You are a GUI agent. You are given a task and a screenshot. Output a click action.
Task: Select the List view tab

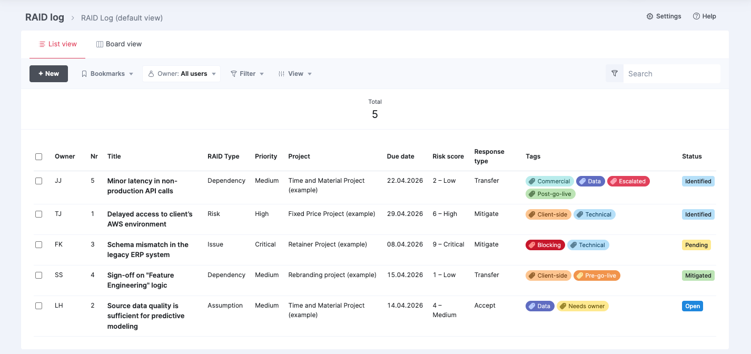pos(57,44)
